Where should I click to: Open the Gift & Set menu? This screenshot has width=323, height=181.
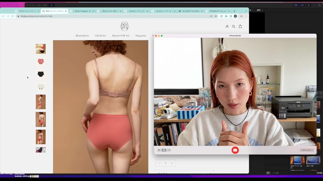click(x=100, y=35)
